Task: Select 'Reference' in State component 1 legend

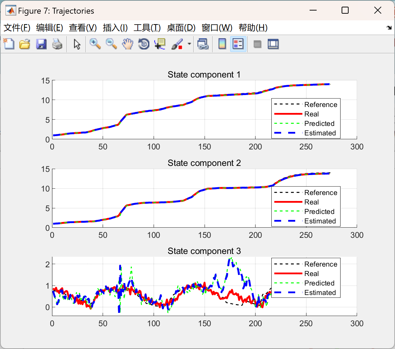Action: [321, 105]
